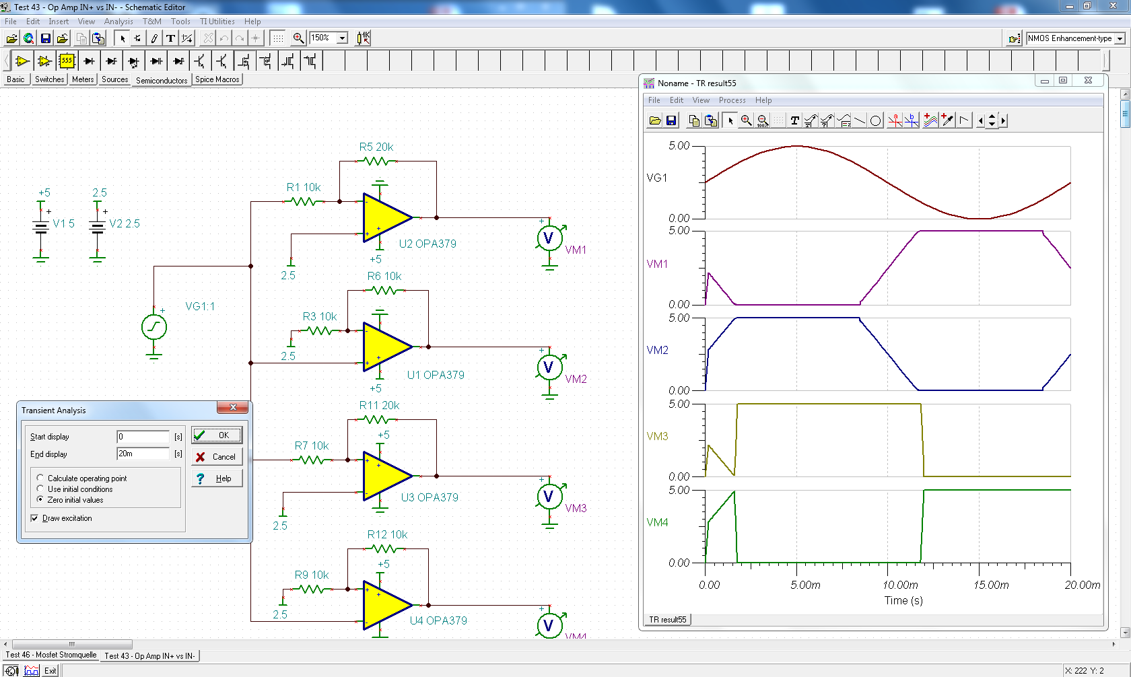
Task: Place an ideal op amp from component bar
Action: coord(22,61)
